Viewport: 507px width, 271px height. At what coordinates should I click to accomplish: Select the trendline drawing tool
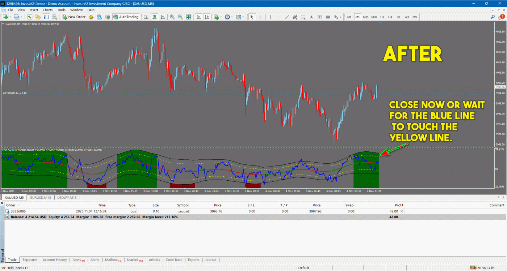[287, 17]
